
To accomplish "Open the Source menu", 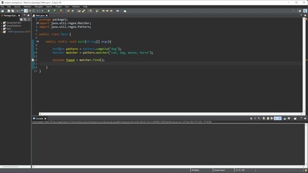I will tap(17, 7).
